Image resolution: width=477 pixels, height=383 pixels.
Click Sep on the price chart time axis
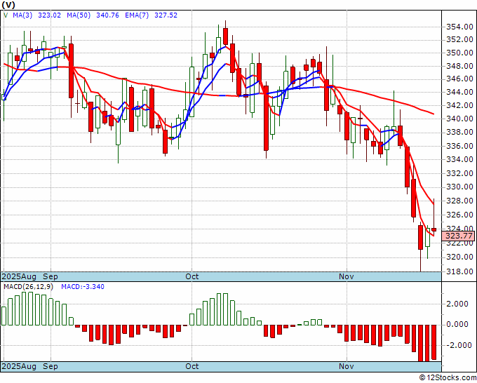pyautogui.click(x=51, y=277)
